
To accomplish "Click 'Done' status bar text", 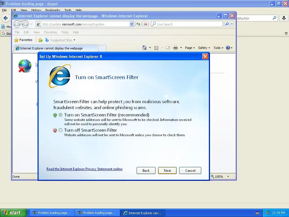I will click(x=16, y=177).
